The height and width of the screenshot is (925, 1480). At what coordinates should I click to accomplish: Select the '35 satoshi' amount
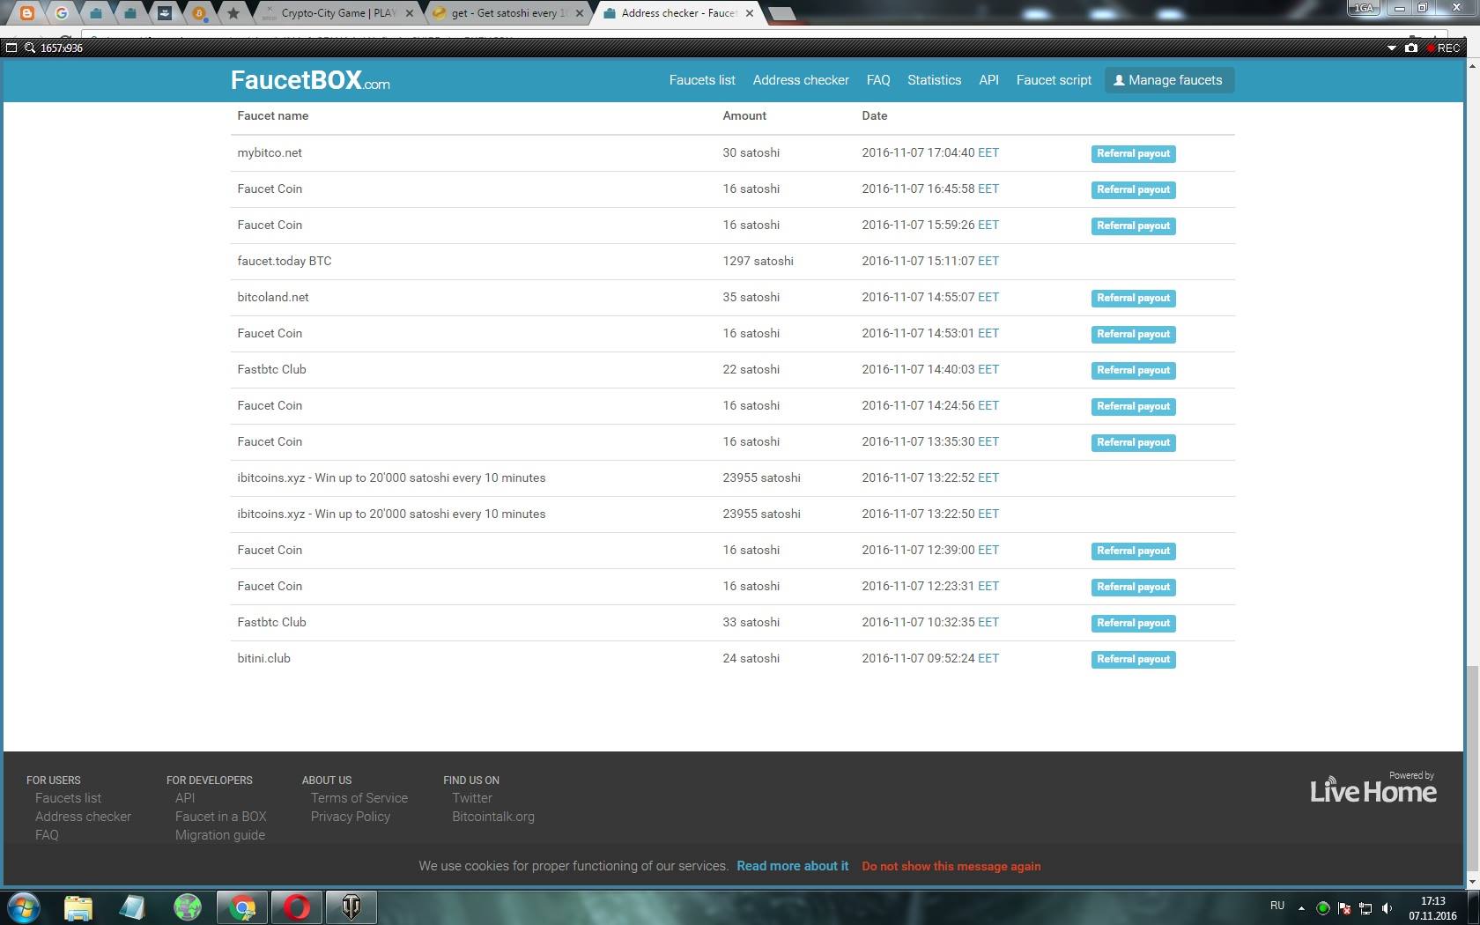(x=751, y=297)
